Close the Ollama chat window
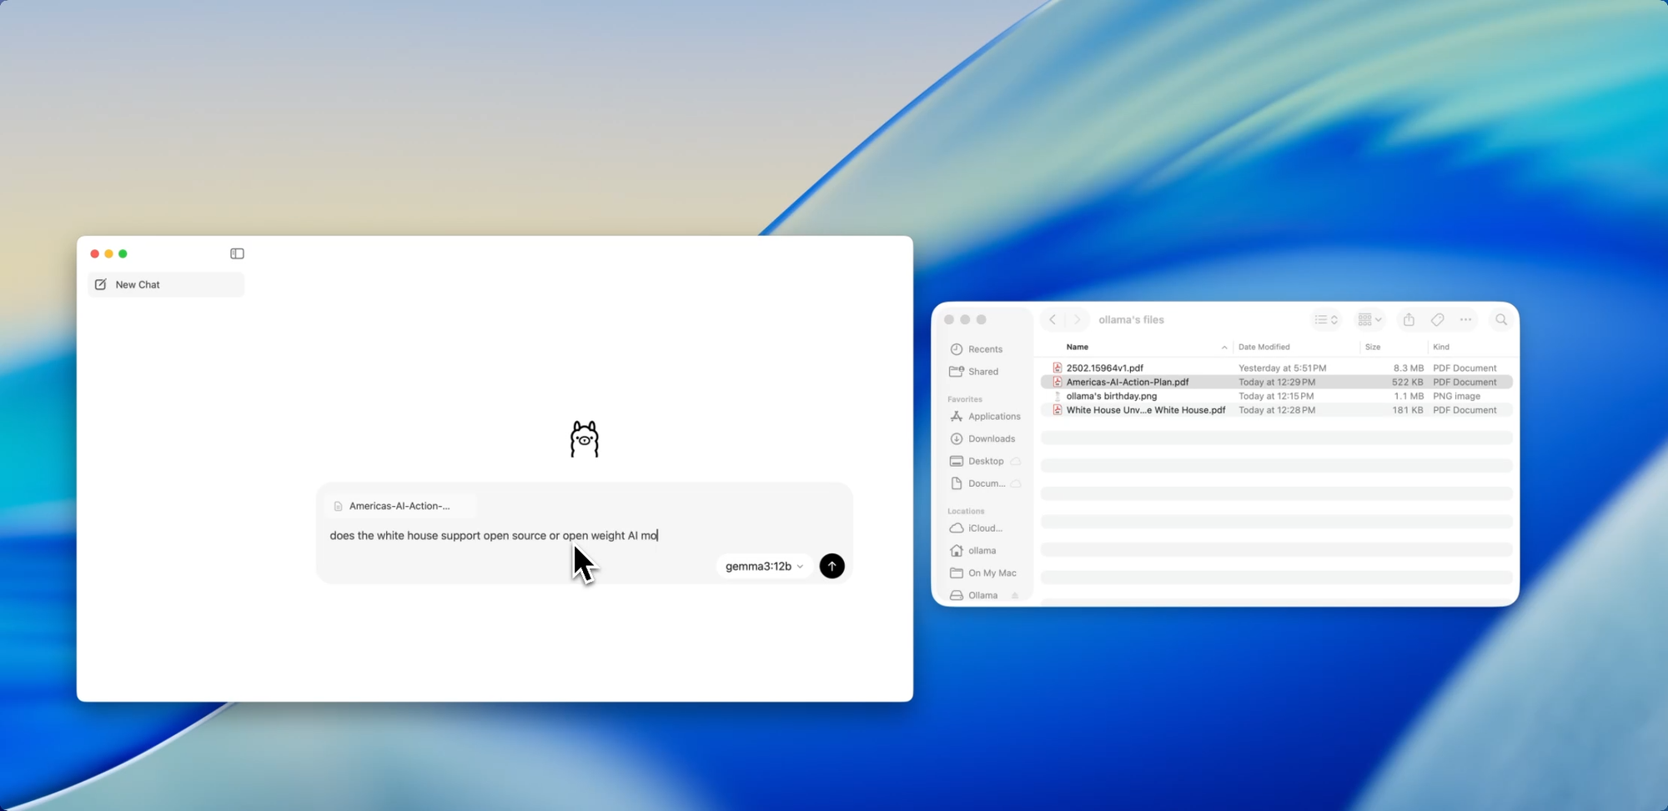This screenshot has width=1668, height=811. point(95,253)
